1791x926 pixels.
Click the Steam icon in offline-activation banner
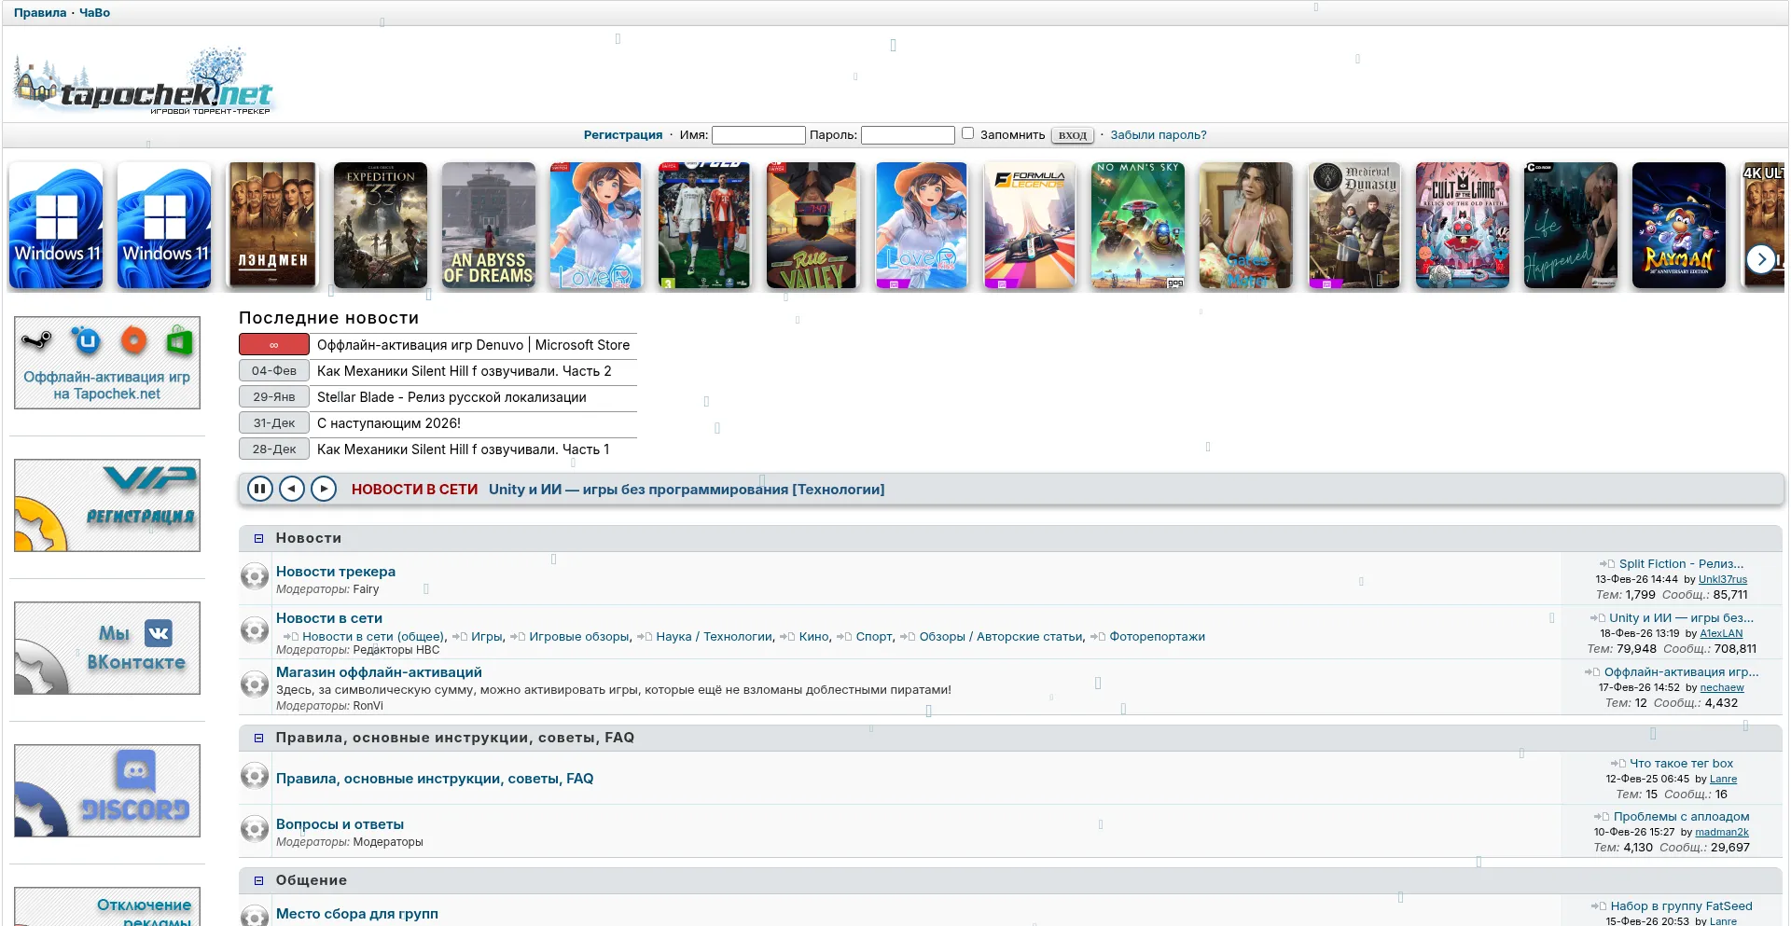(38, 341)
